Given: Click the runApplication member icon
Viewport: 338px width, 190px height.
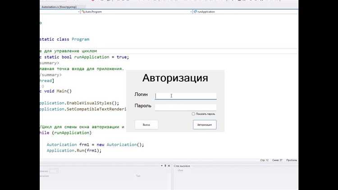Looking at the screenshot, I should (x=194, y=11).
